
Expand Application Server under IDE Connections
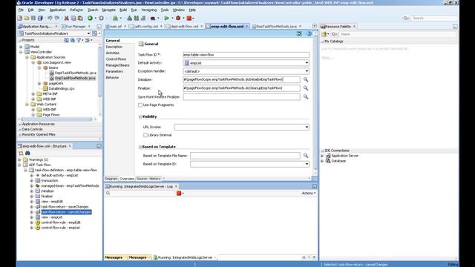(x=322, y=156)
